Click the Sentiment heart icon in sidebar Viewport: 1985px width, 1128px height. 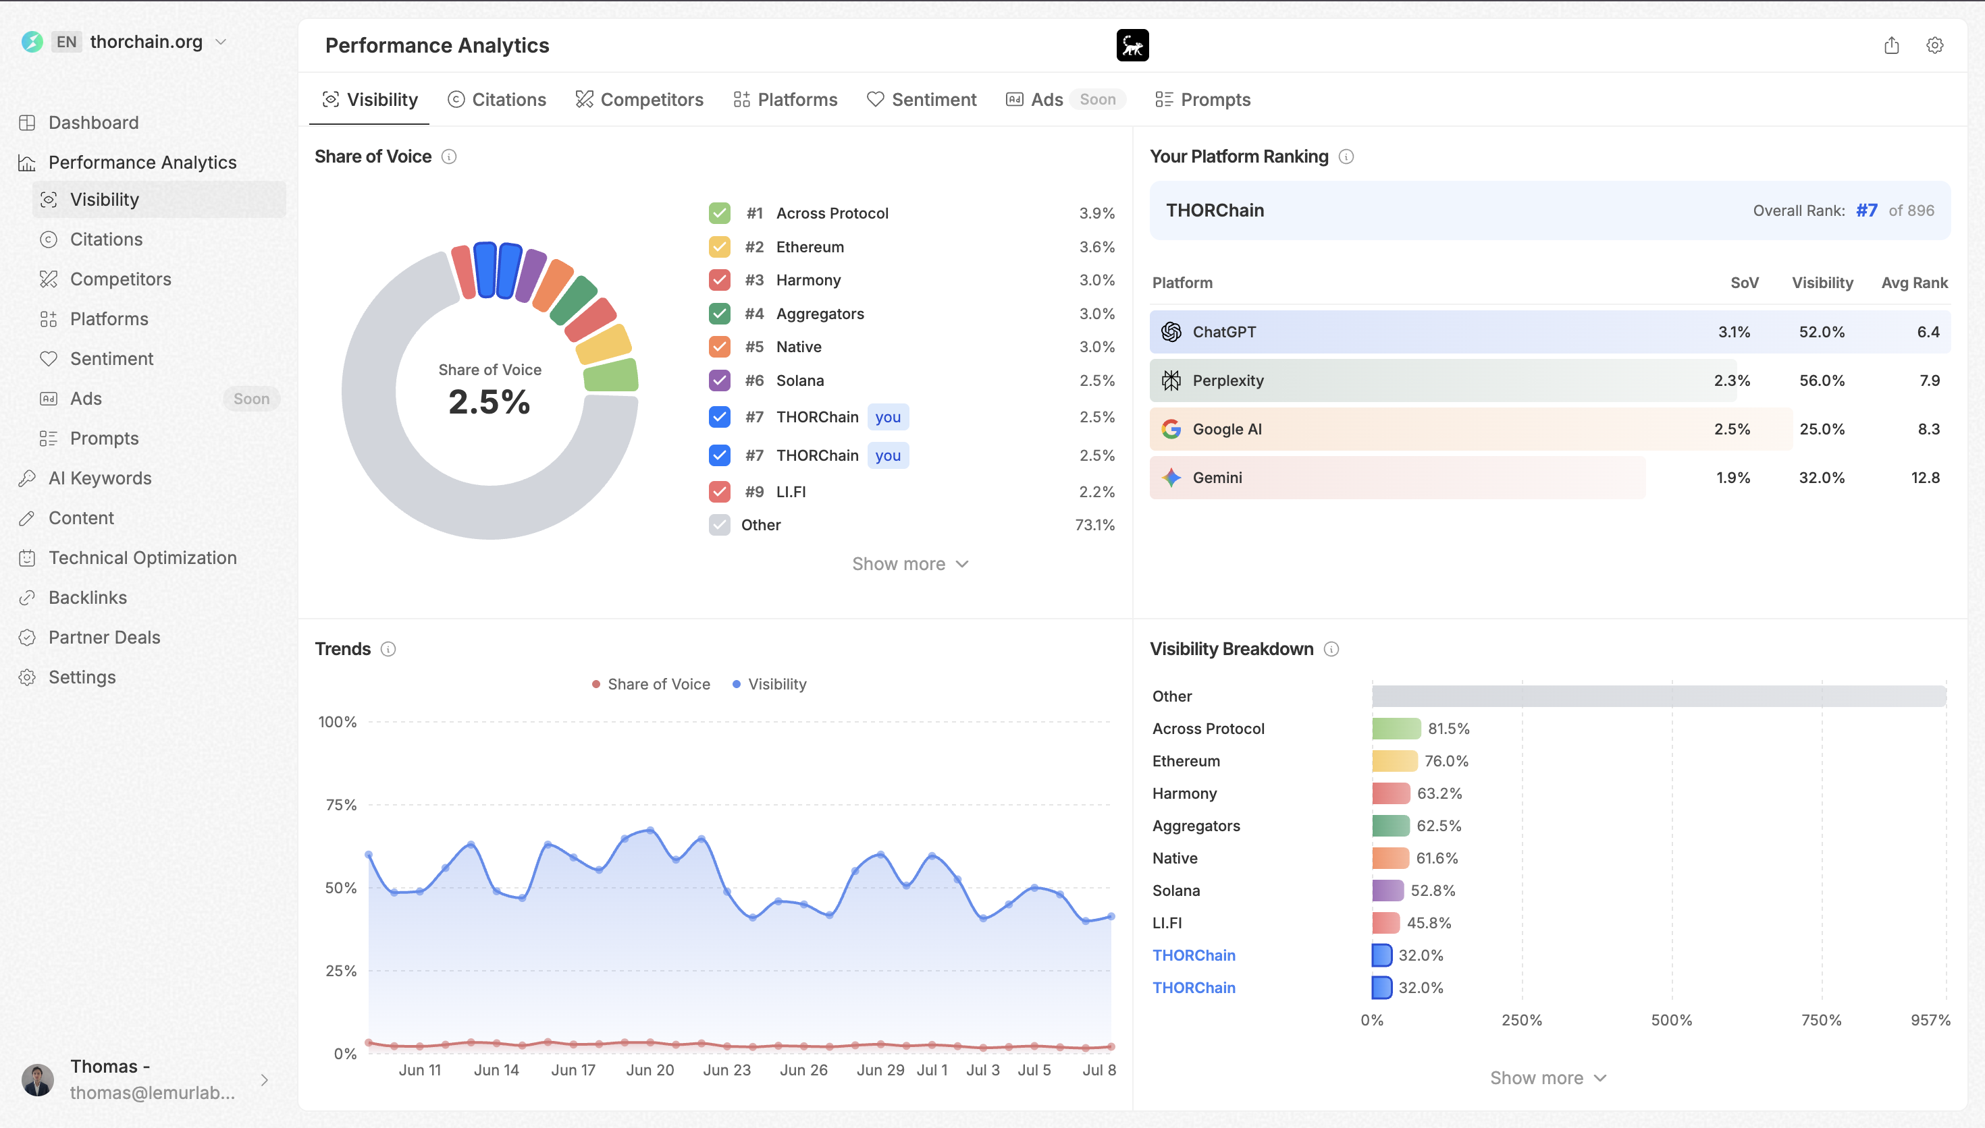[49, 359]
